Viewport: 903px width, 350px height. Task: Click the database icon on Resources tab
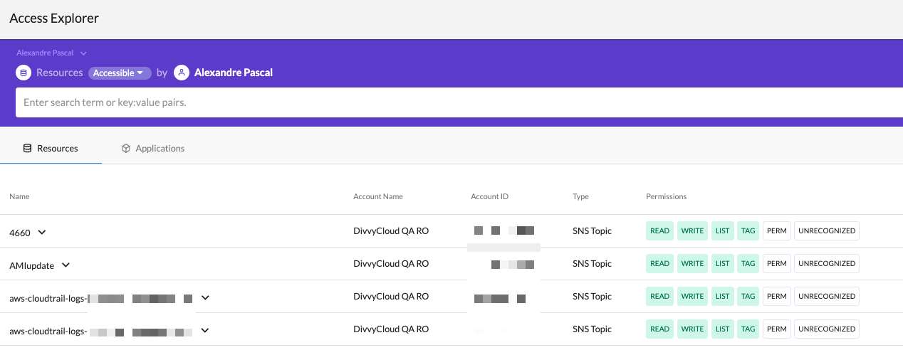[28, 149]
